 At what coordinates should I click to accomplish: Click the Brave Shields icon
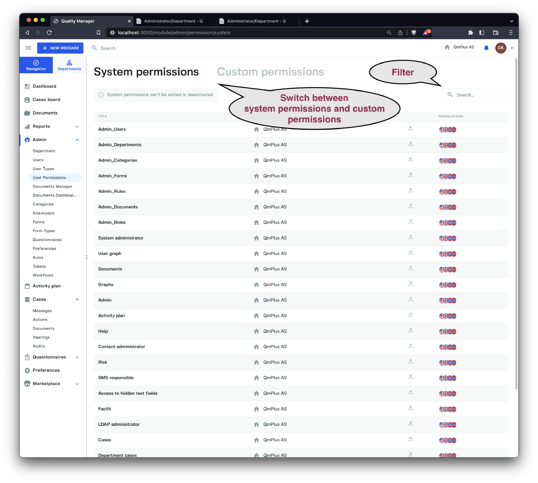pyautogui.click(x=414, y=33)
